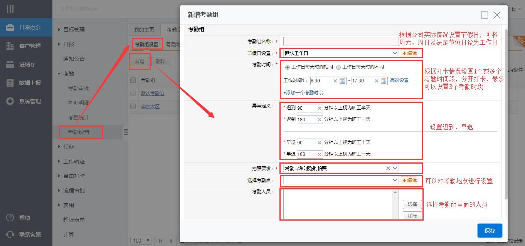Click the 考勤组名称 input field
525x246 pixels.
pyautogui.click(x=341, y=41)
